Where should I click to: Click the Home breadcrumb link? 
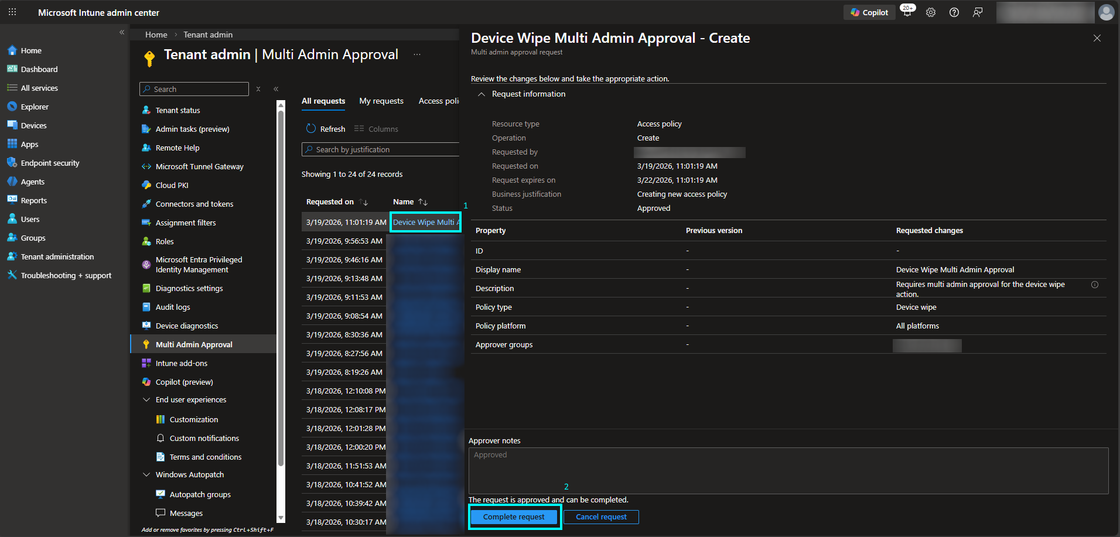click(x=156, y=35)
